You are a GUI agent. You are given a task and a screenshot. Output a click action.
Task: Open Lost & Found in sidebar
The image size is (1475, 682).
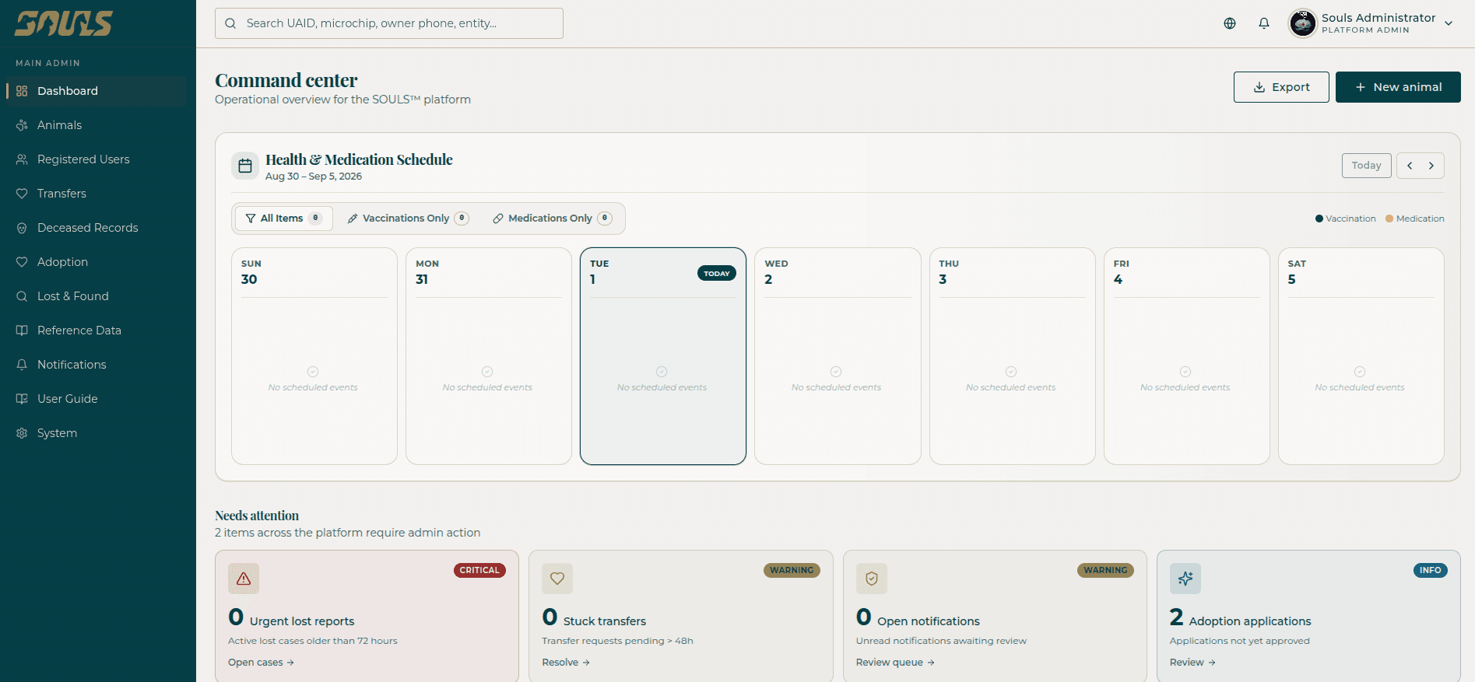tap(95, 296)
